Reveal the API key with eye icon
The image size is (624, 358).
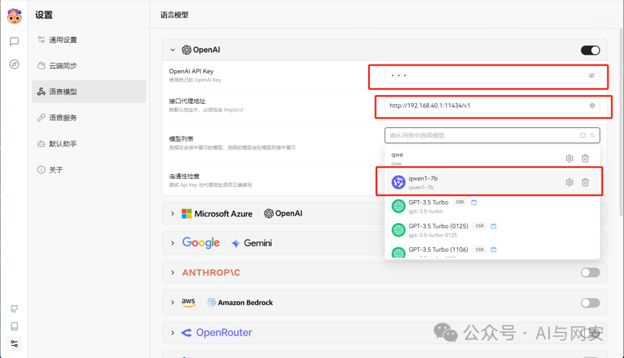592,76
